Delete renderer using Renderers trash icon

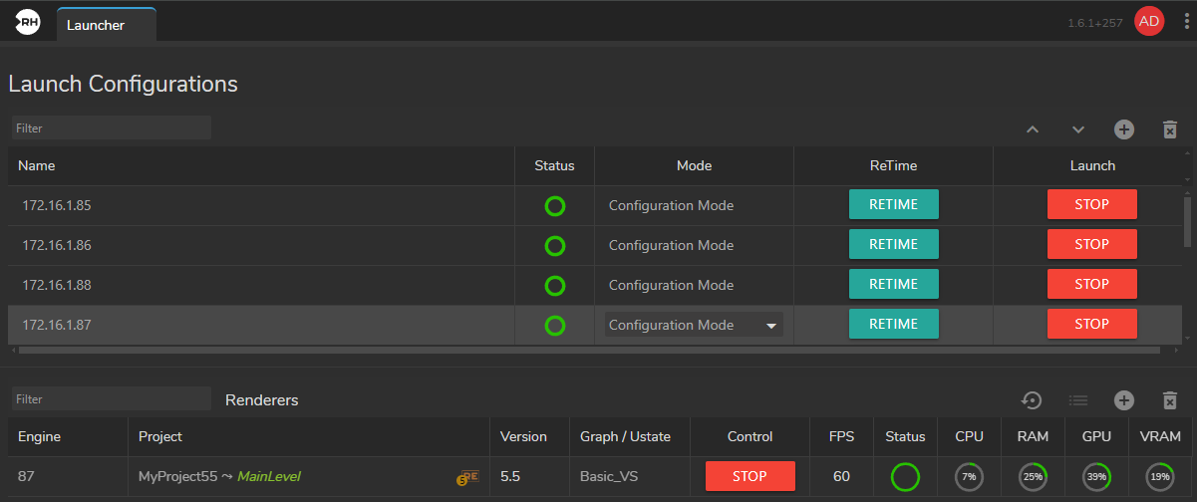(x=1170, y=400)
